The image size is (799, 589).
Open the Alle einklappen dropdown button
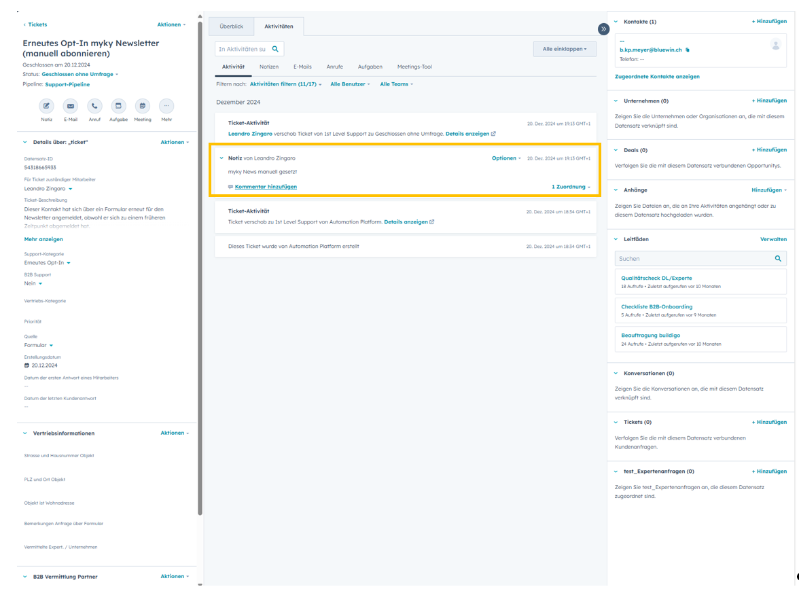pyautogui.click(x=564, y=49)
